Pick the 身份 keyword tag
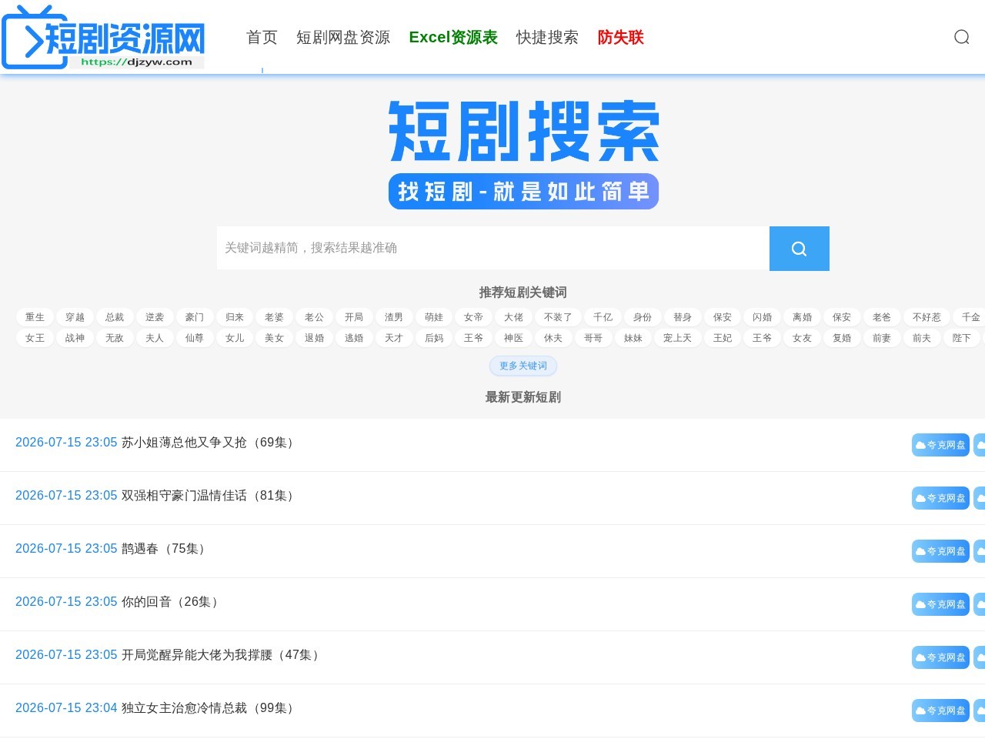 pyautogui.click(x=643, y=317)
